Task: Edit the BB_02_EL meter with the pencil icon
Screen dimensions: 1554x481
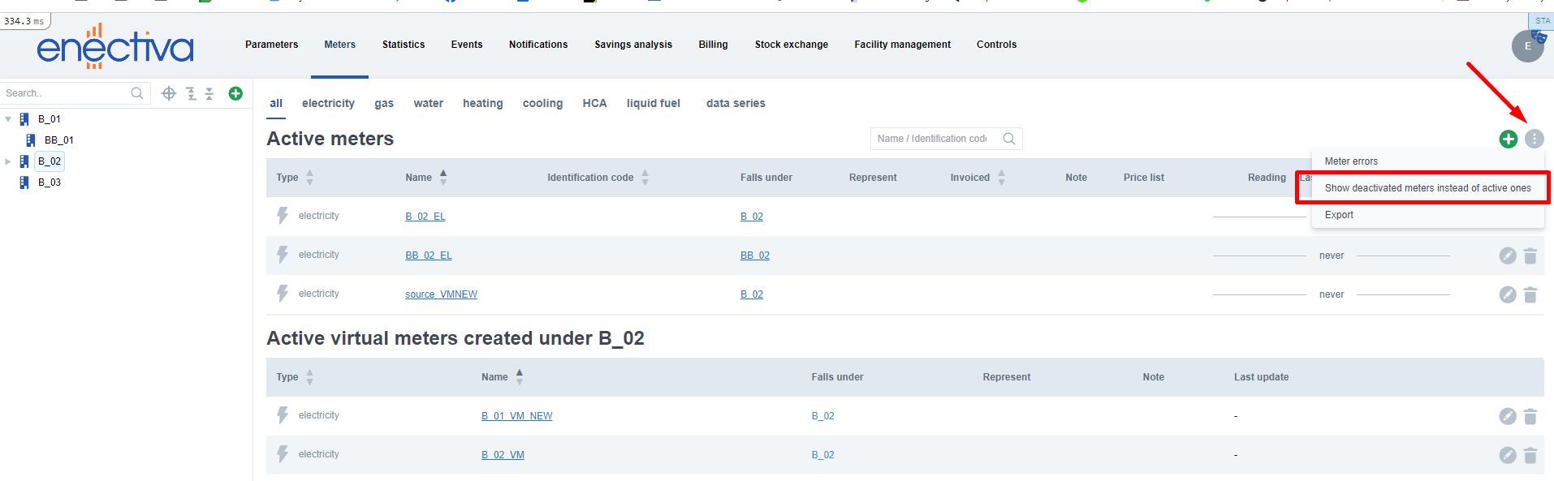Action: click(x=1507, y=256)
